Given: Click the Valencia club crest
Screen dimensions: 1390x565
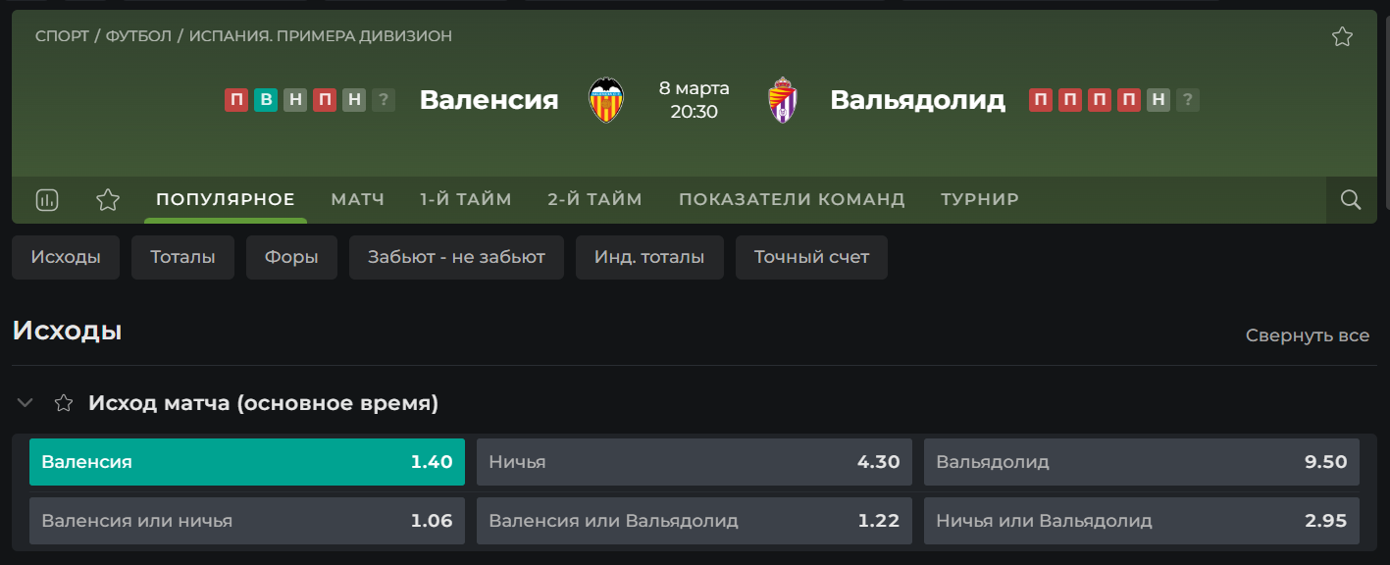Looking at the screenshot, I should 605,100.
